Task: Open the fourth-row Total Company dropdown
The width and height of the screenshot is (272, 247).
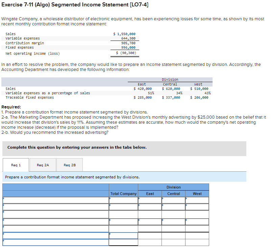Action: (110, 220)
